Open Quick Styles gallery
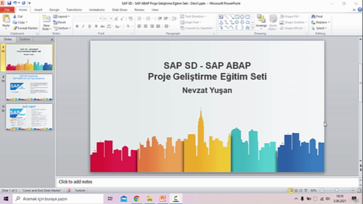Image resolution: width=363 pixels, height=204 pixels. pos(273,22)
